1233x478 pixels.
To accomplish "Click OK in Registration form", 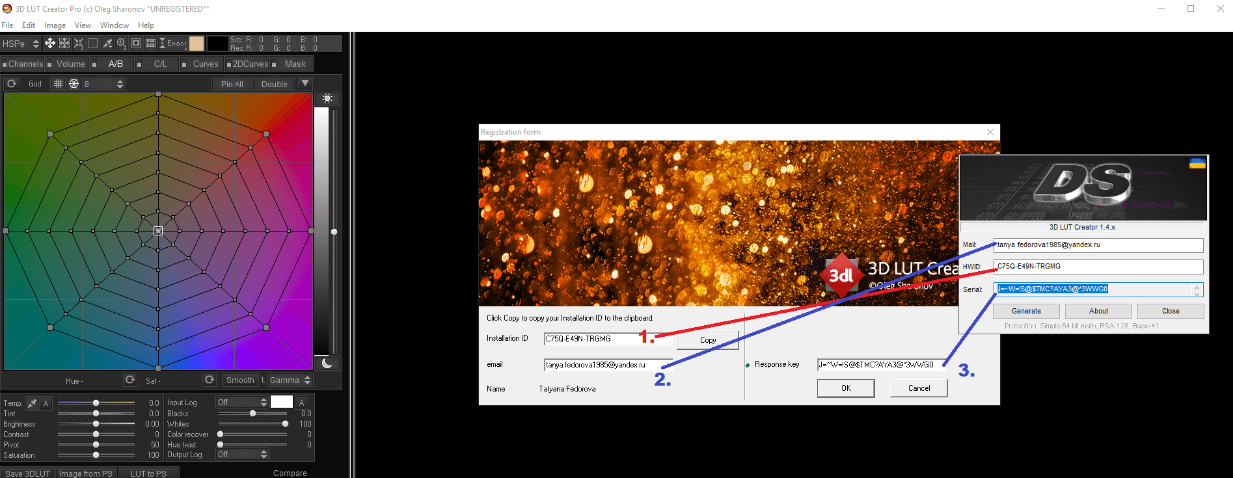I will [846, 388].
